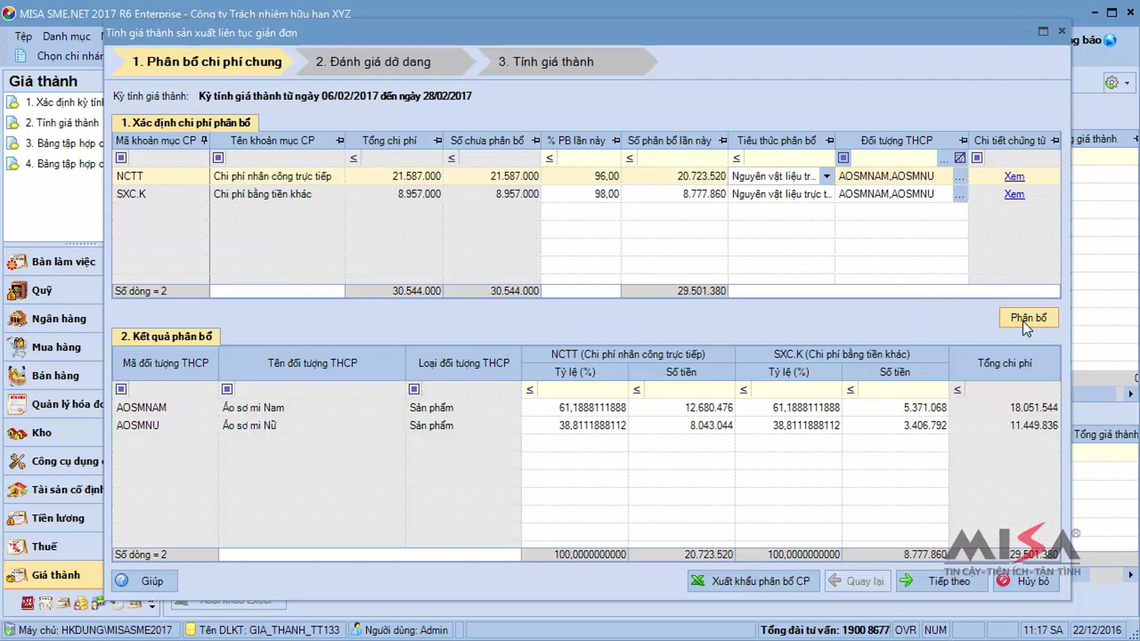Select '1. Xác định kỳ tính' in sidebar list
Image resolution: width=1140 pixels, height=641 pixels.
point(54,102)
